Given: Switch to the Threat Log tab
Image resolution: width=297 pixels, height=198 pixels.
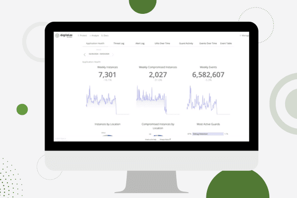Looking at the screenshot, I should point(119,44).
